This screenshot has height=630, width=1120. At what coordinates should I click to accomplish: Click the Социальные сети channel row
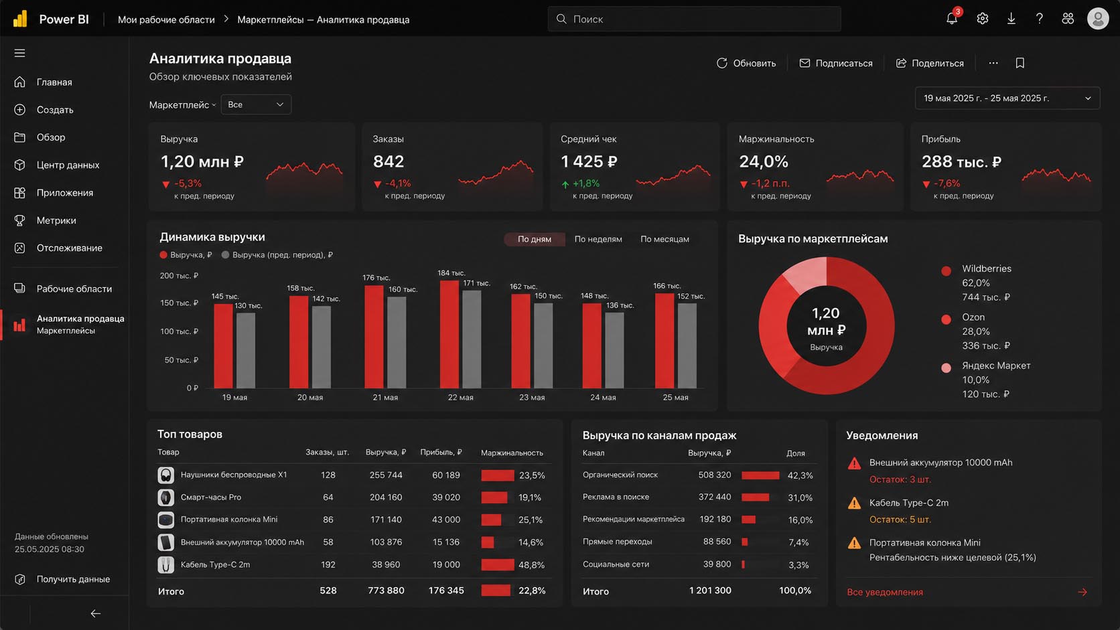tap(699, 564)
